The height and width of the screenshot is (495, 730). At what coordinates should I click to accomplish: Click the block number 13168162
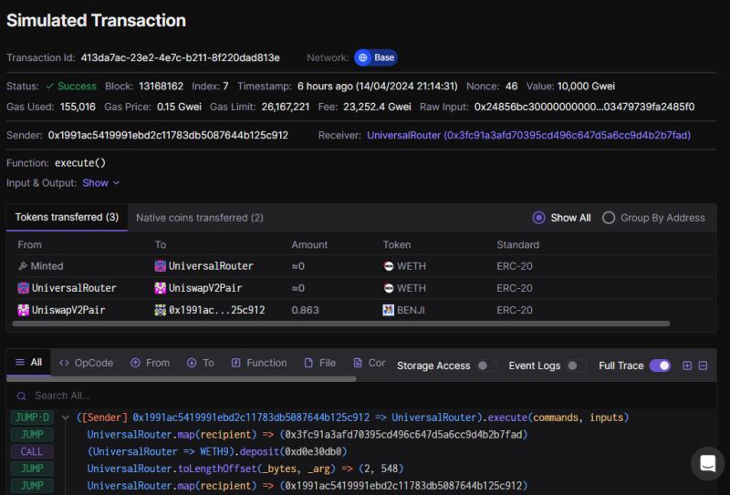tap(162, 87)
